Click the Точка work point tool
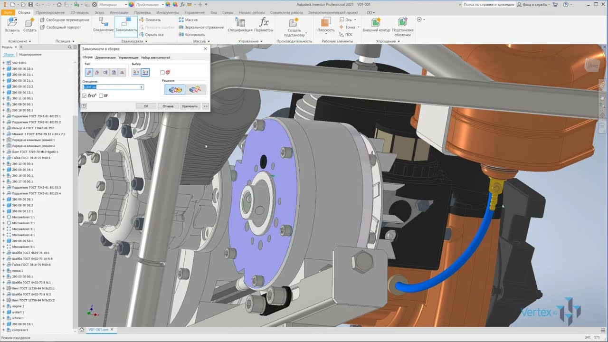The width and height of the screenshot is (608, 342). (x=348, y=27)
